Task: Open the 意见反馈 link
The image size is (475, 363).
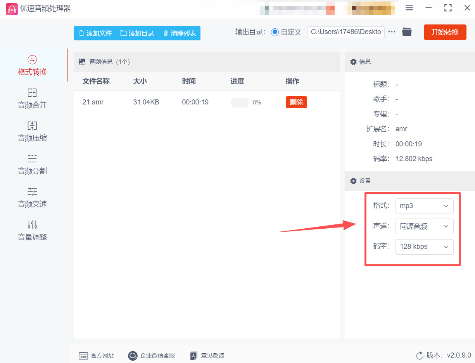Action: (207, 356)
